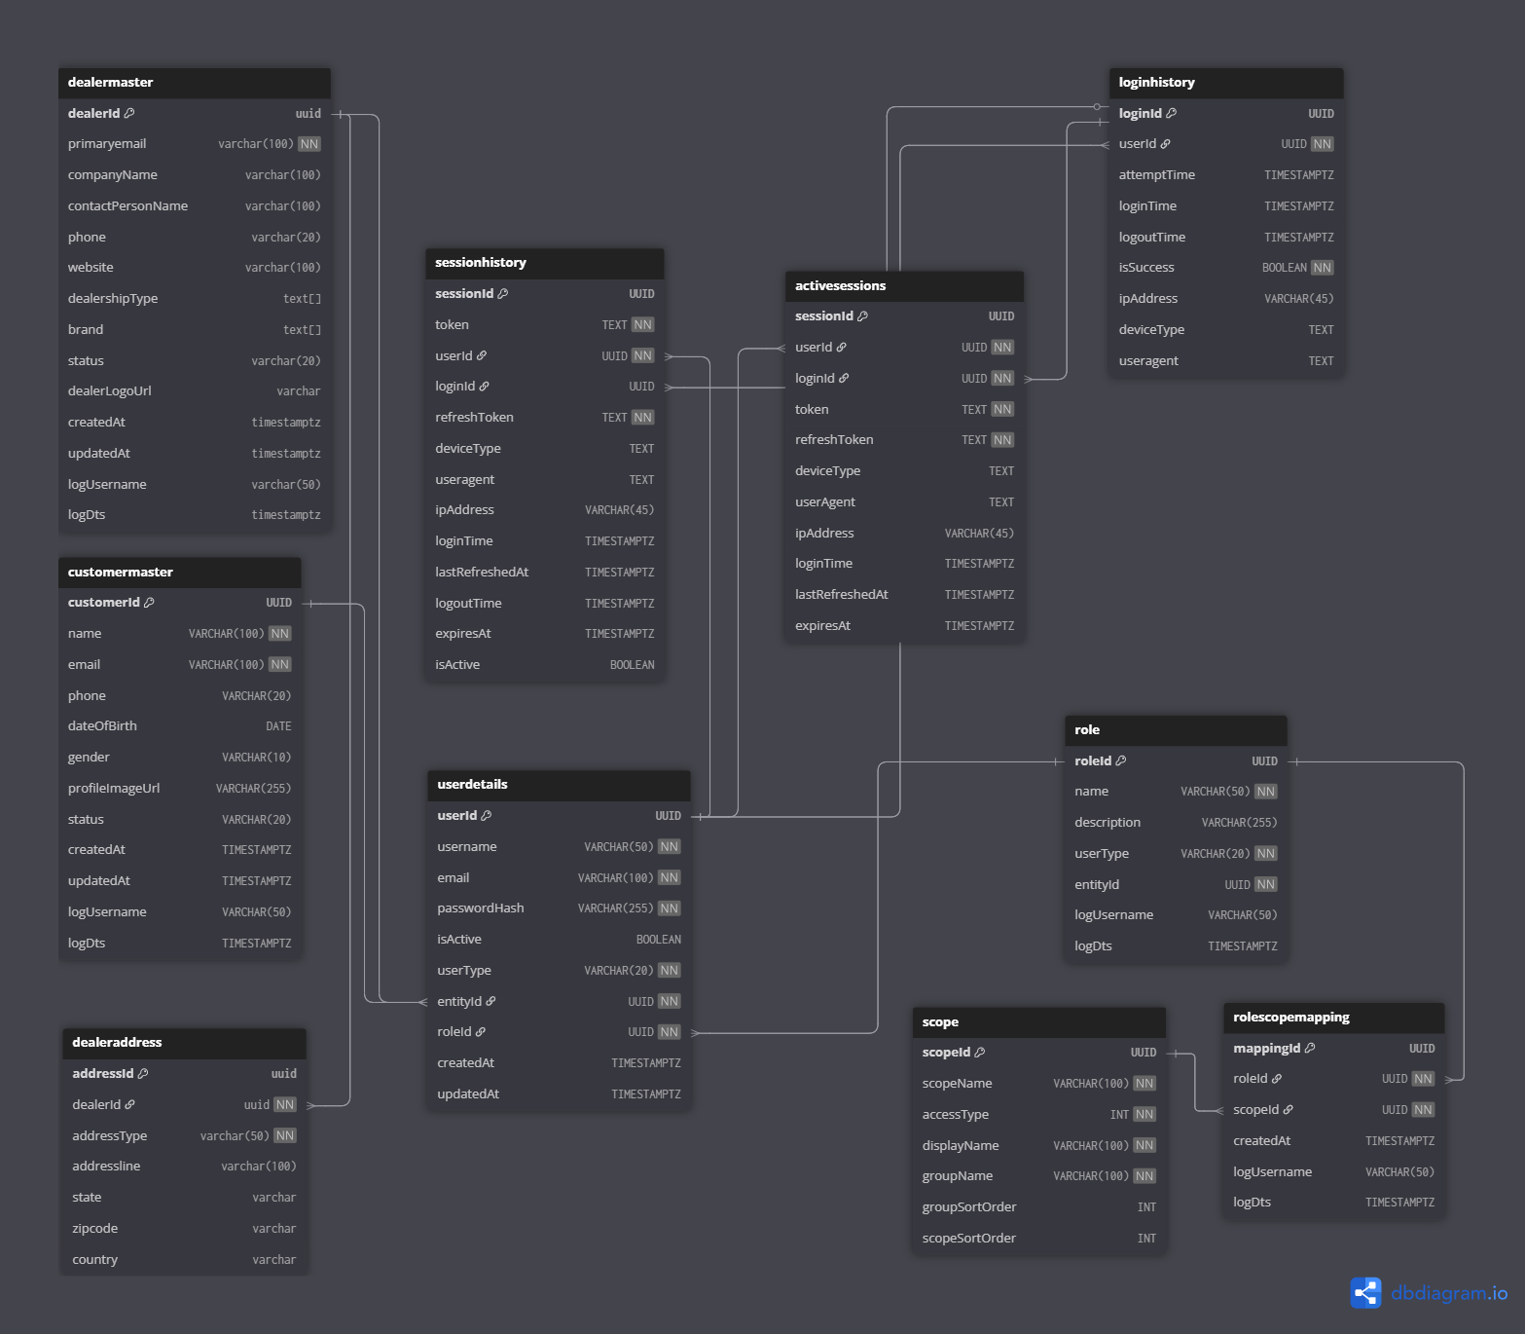Click the link icon next to scopeId in scope
Viewport: 1525px width, 1334px height.
coord(980,1052)
